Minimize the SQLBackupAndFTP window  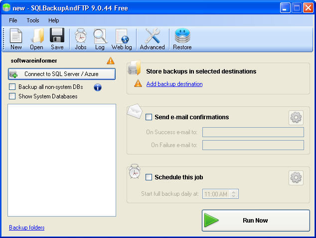[x=285, y=8]
